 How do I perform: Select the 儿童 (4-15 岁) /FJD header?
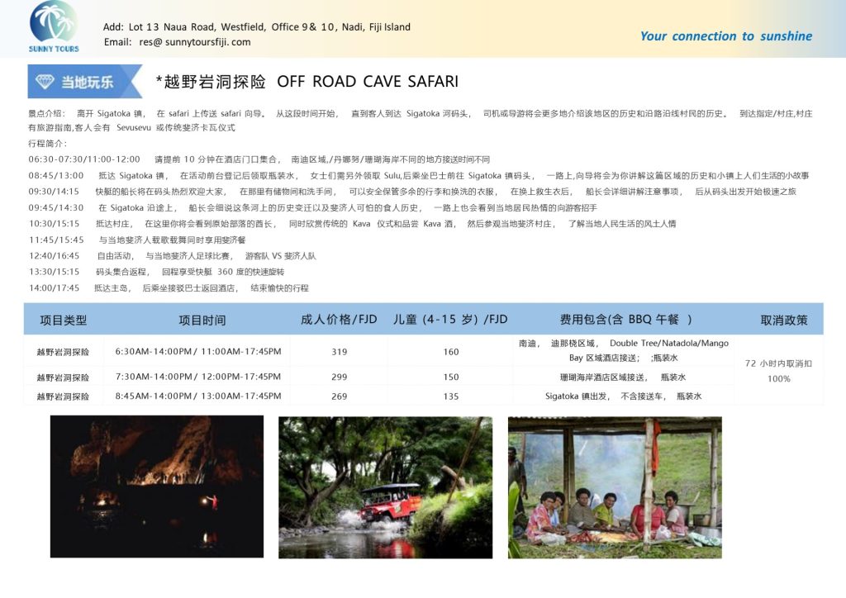(x=450, y=319)
